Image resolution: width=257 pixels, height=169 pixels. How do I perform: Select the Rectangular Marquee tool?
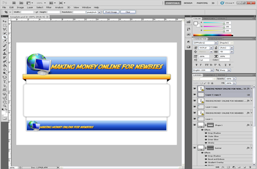(x=4, y=25)
